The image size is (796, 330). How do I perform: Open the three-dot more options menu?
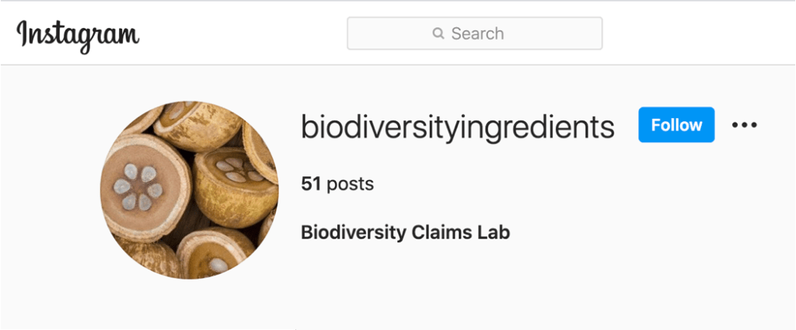(744, 125)
